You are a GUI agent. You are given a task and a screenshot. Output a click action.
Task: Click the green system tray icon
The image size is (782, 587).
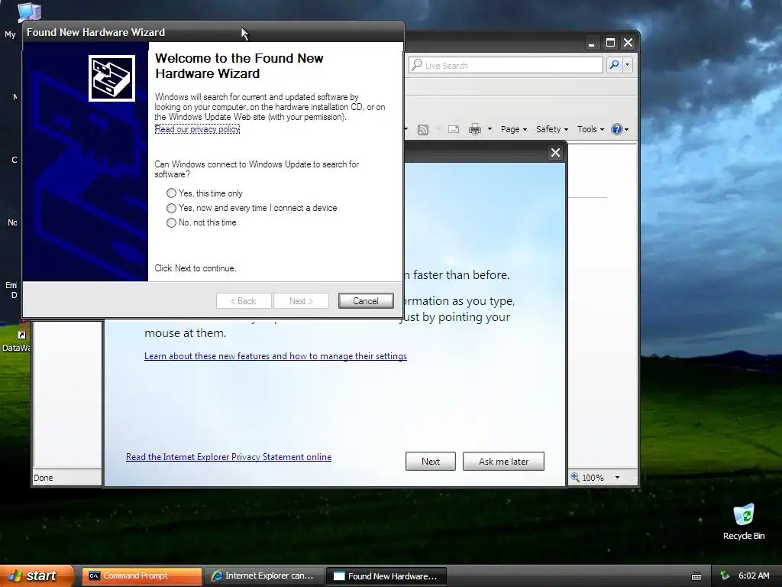pos(725,576)
